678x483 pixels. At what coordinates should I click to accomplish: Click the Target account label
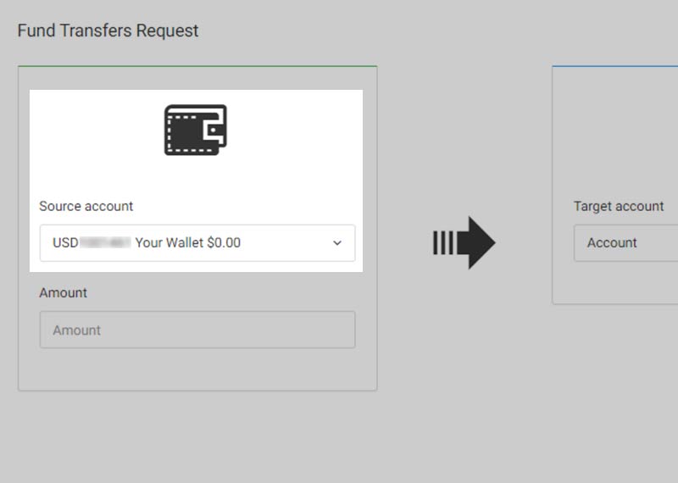click(x=619, y=206)
